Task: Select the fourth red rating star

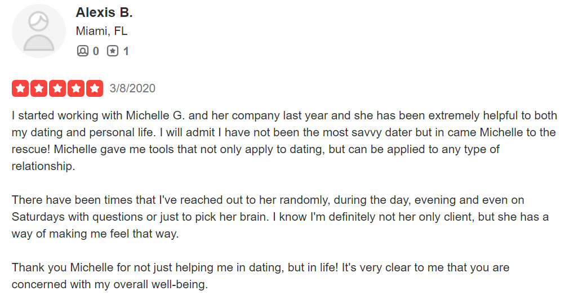Action: pyautogui.click(x=76, y=88)
